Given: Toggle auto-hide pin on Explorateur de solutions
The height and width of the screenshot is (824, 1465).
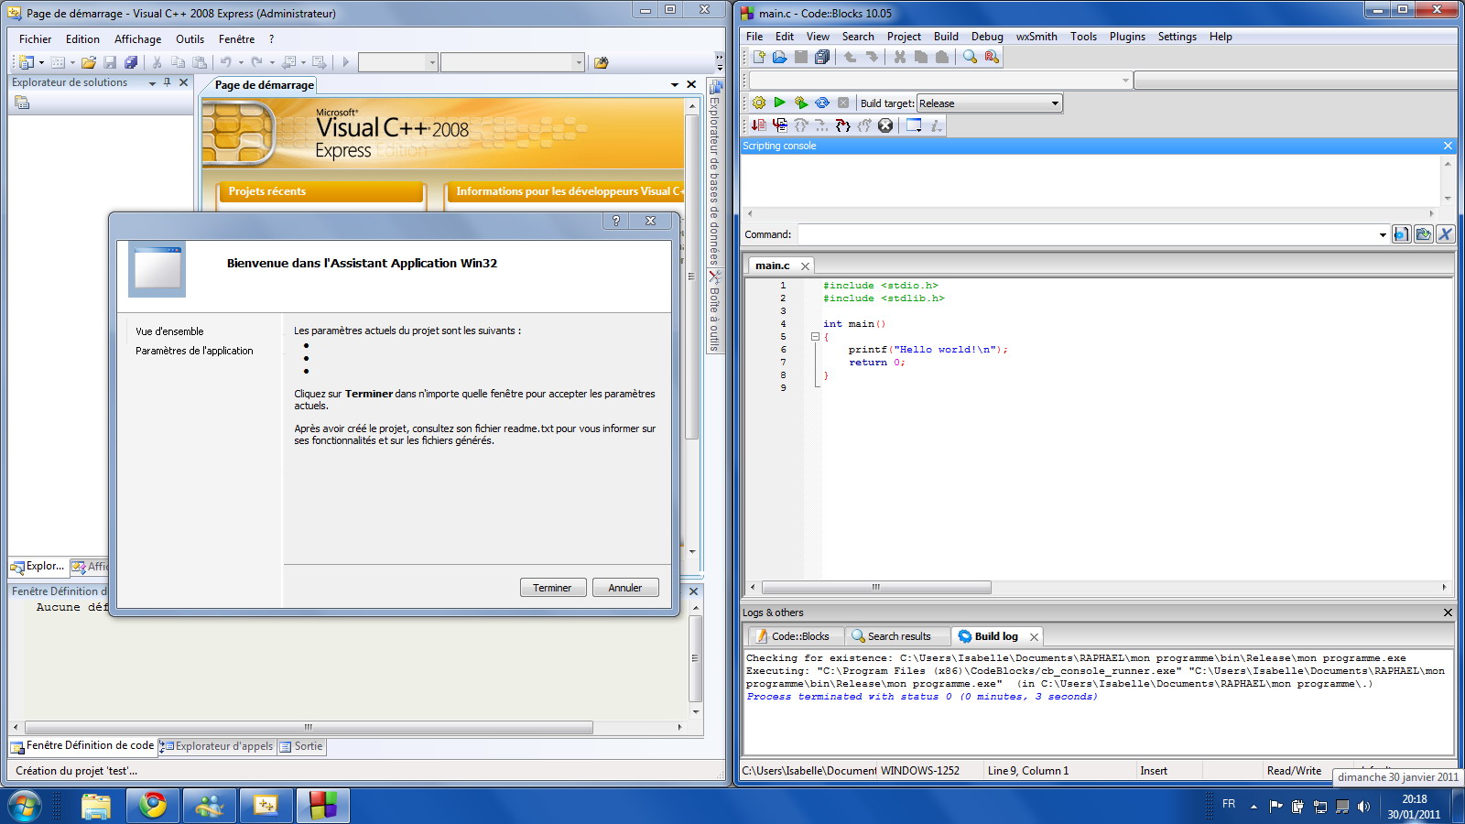Looking at the screenshot, I should coord(167,82).
